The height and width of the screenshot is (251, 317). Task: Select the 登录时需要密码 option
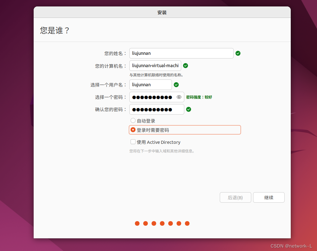pyautogui.click(x=133, y=130)
